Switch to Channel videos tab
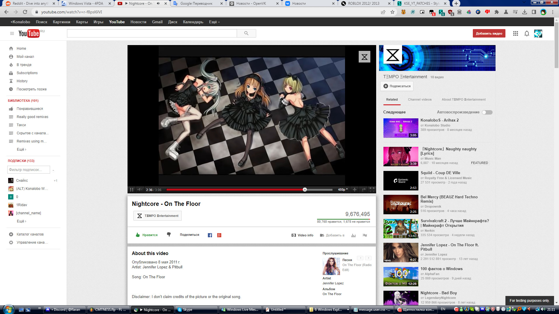The width and height of the screenshot is (559, 314). tap(420, 99)
